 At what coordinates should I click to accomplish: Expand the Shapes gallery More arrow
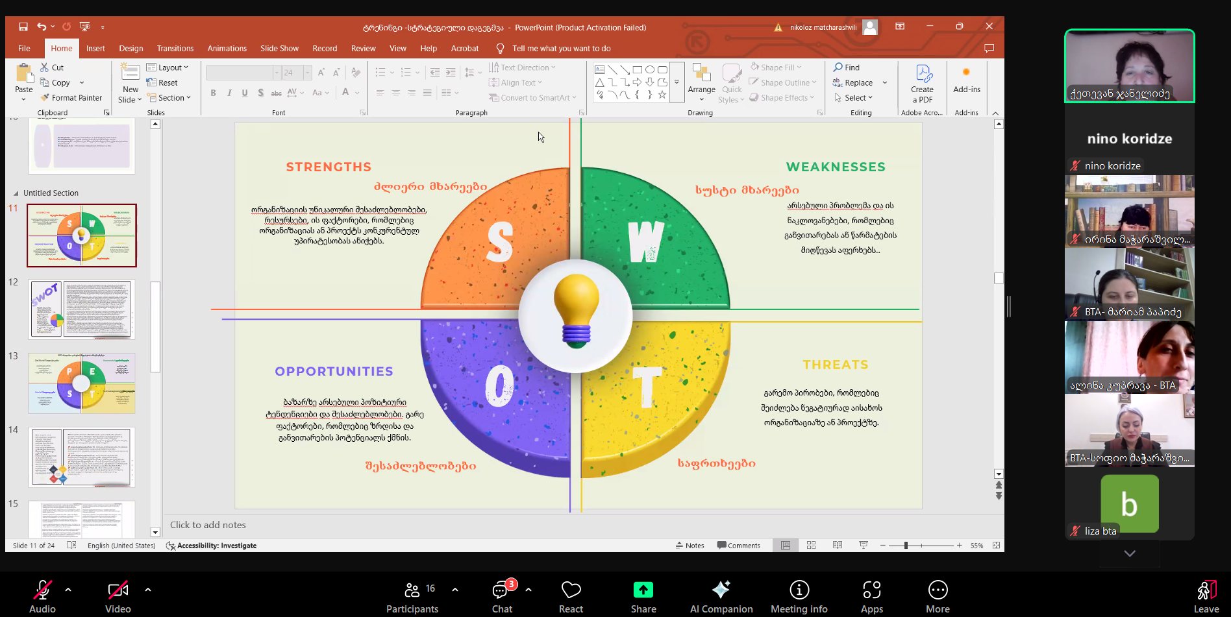(677, 82)
